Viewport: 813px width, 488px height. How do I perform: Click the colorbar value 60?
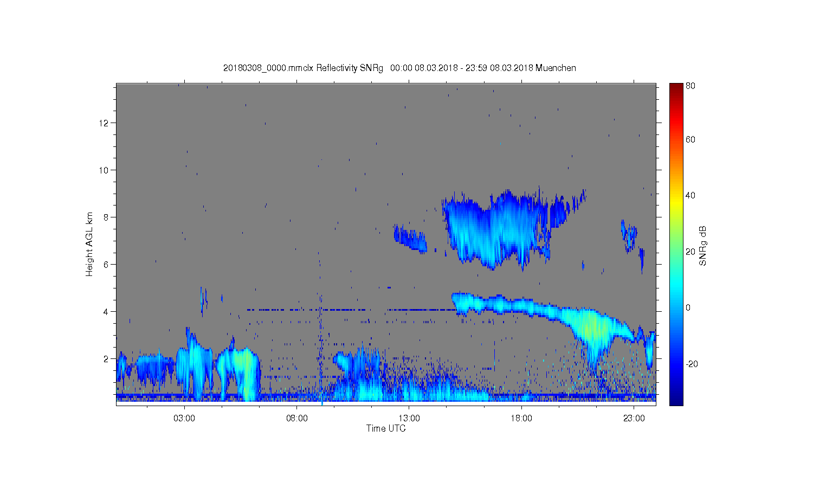691,139
